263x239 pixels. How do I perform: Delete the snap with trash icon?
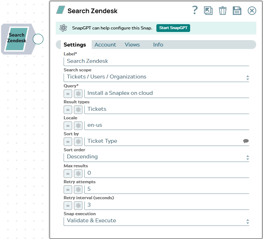tap(222, 11)
